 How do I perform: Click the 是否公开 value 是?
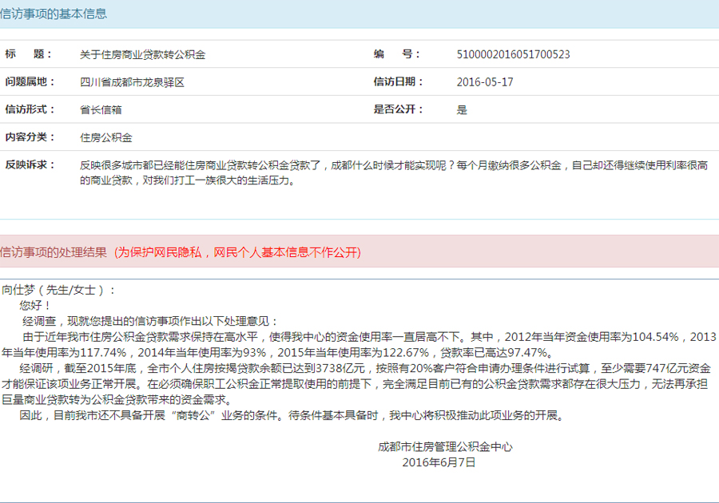pyautogui.click(x=462, y=110)
